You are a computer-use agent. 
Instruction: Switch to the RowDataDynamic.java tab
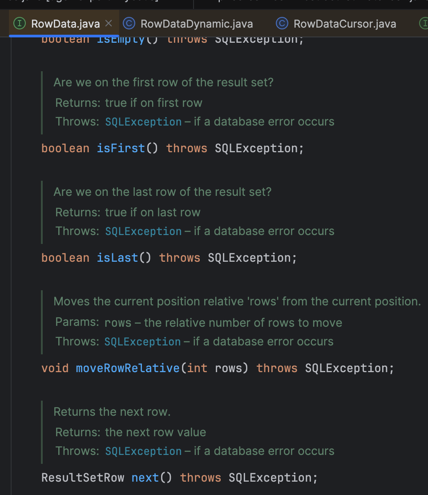coord(196,24)
